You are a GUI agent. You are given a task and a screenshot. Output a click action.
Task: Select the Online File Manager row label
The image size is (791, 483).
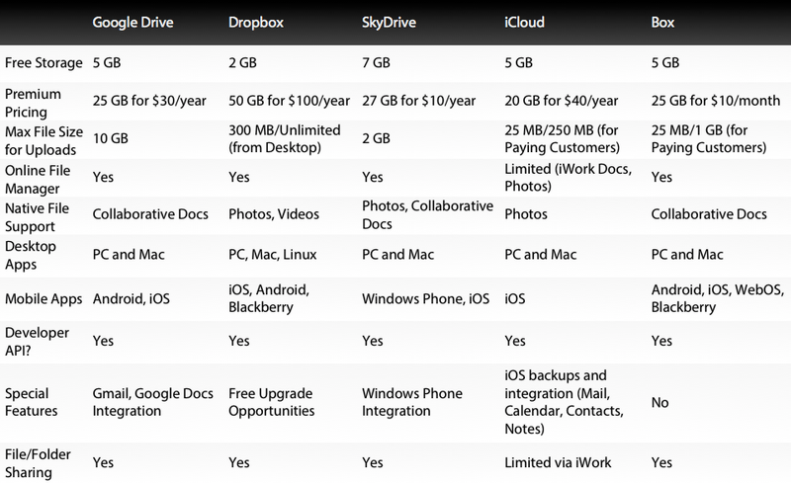click(38, 179)
